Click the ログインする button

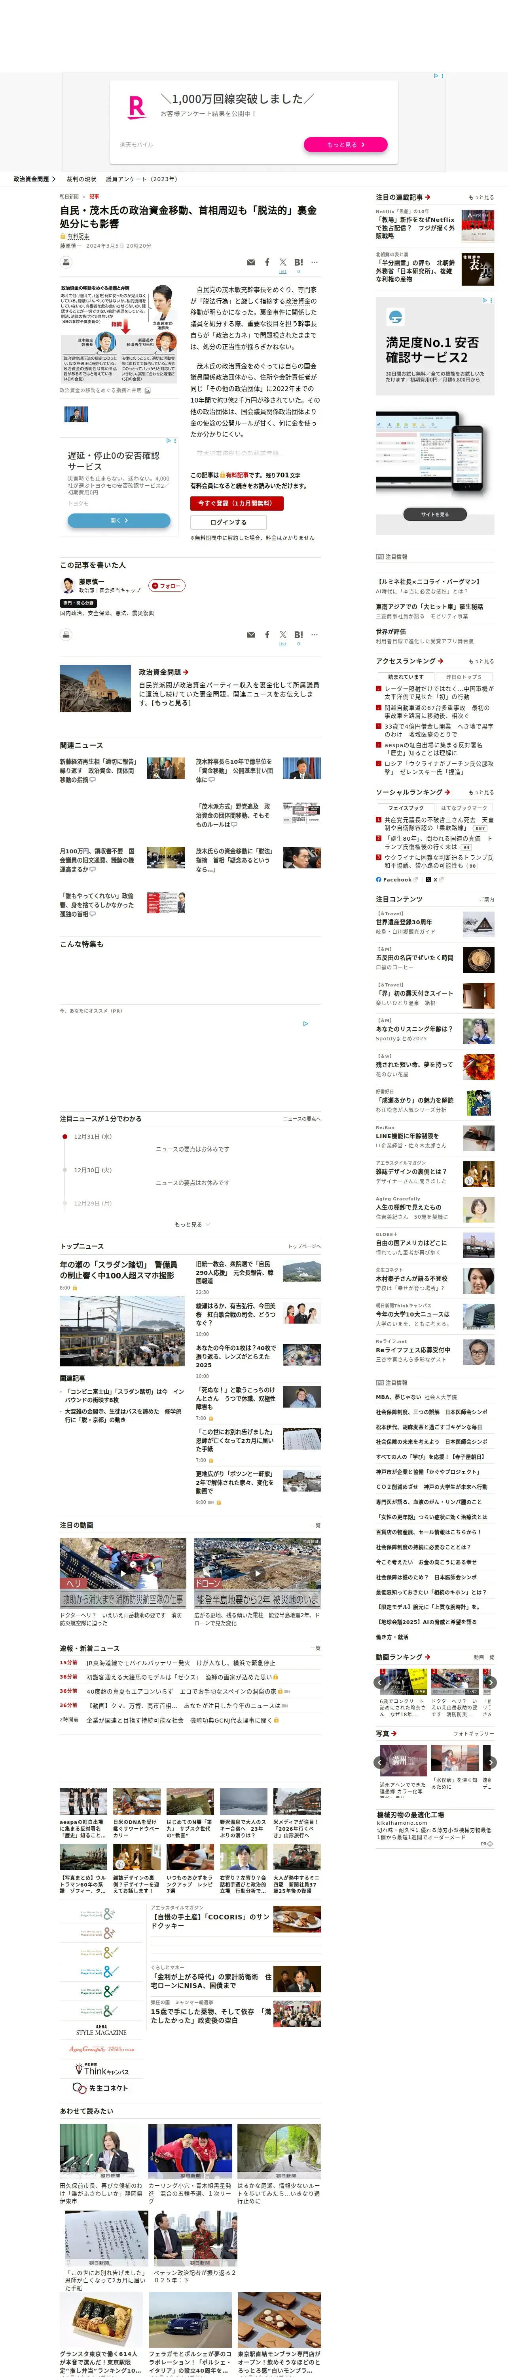coord(228,522)
